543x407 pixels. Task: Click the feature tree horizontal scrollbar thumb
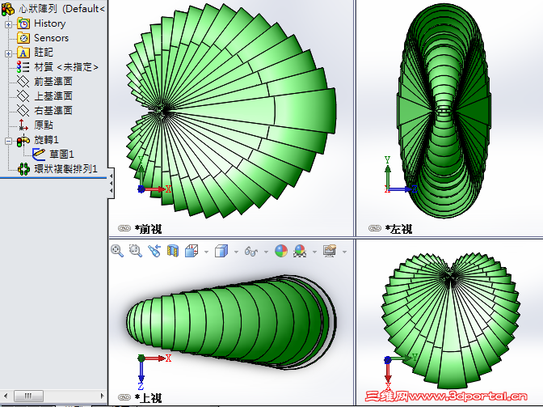28,396
